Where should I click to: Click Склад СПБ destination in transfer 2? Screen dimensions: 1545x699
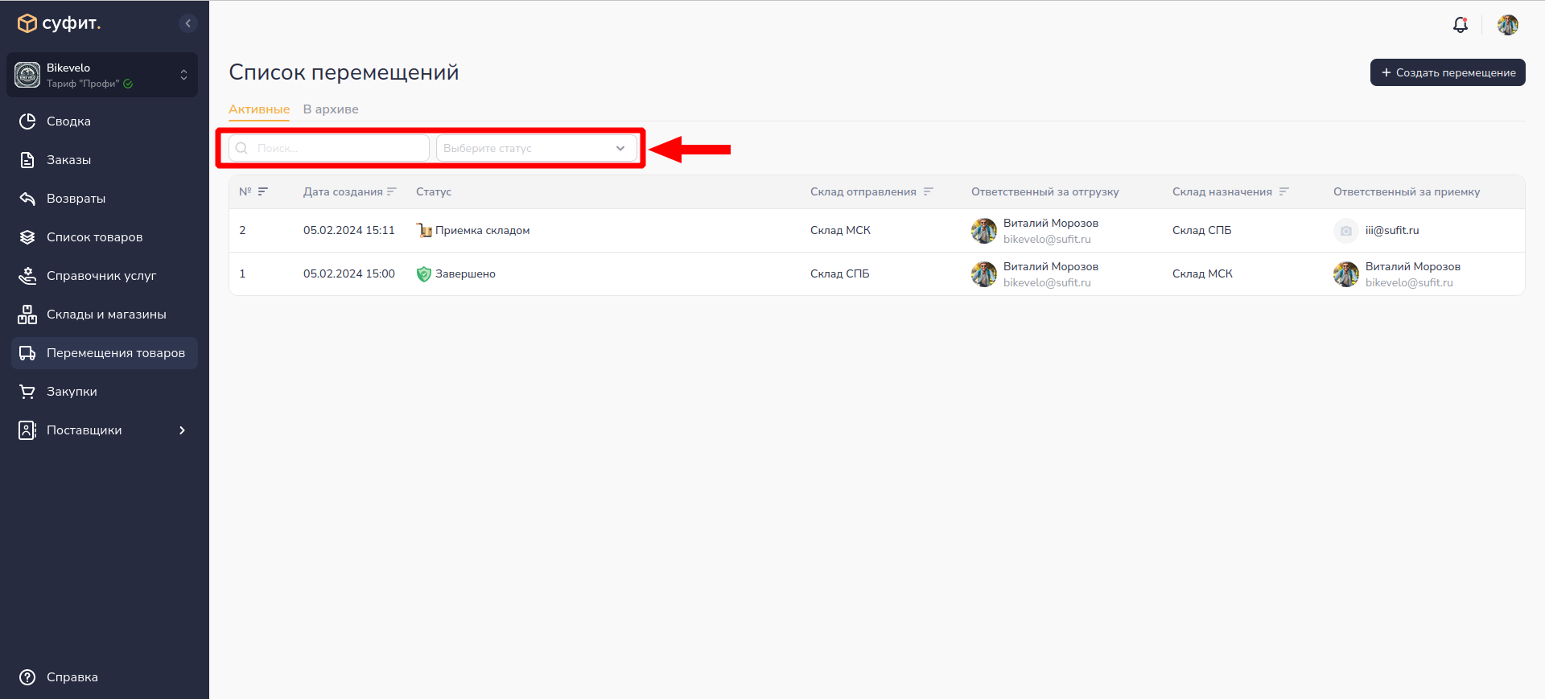(1202, 230)
